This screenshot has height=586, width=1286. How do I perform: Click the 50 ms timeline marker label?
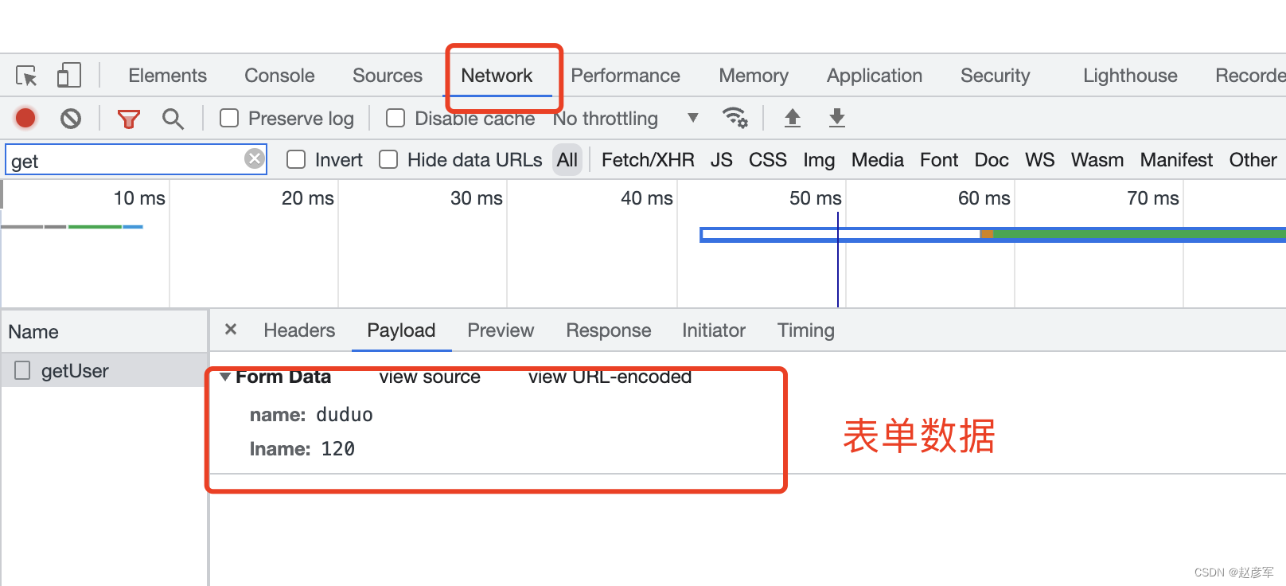point(815,198)
